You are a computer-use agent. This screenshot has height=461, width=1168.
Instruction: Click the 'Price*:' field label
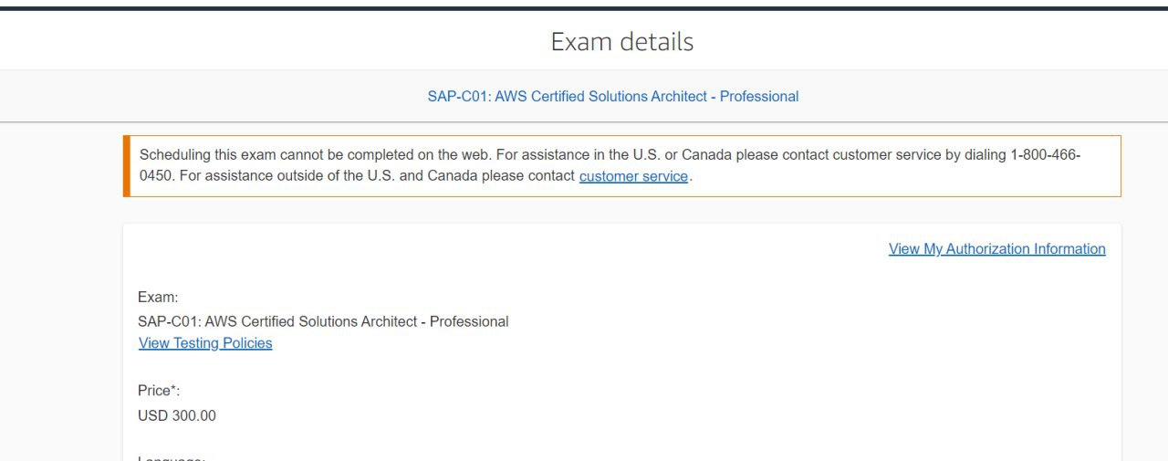[159, 391]
